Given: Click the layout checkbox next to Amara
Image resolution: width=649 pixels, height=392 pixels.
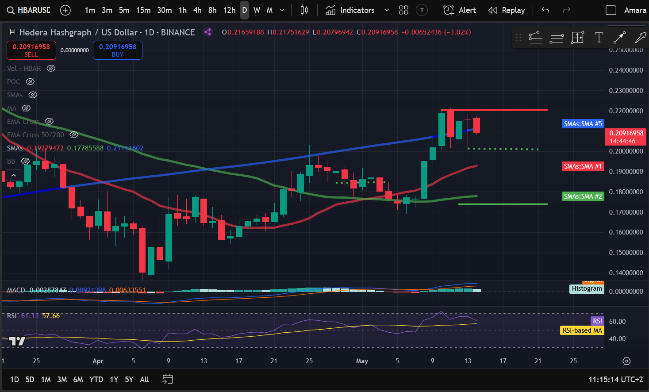Looking at the screenshot, I should click(x=611, y=10).
